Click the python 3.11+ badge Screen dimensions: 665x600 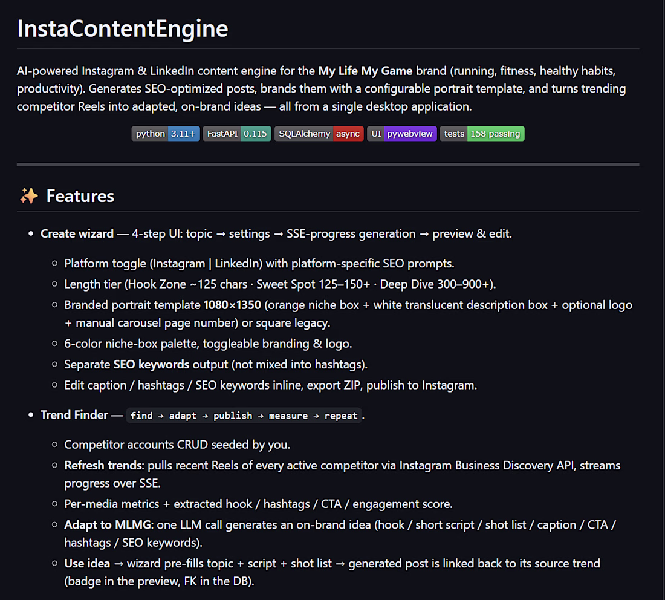[166, 134]
